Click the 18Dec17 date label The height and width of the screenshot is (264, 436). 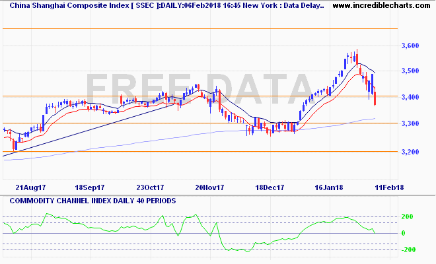(x=270, y=187)
